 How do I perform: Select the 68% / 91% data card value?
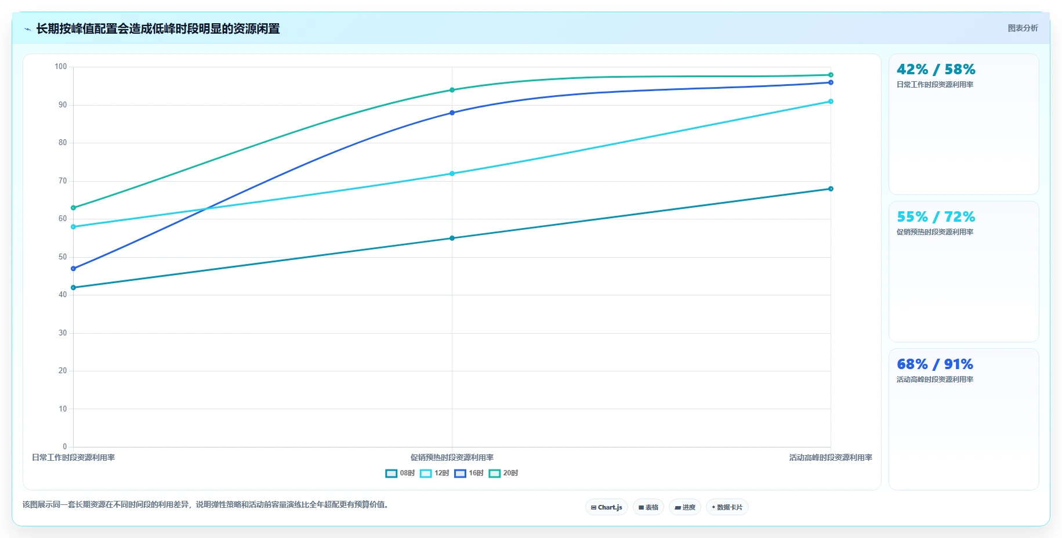pyautogui.click(x=935, y=364)
